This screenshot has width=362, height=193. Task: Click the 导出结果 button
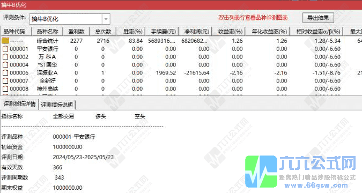[318, 18]
